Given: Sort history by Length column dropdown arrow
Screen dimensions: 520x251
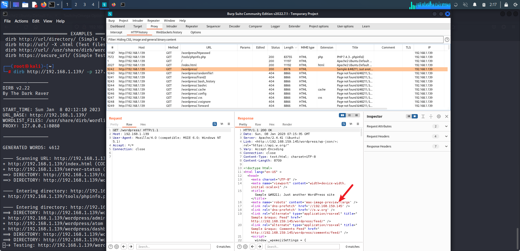Looking at the screenshot, I should [296, 47].
